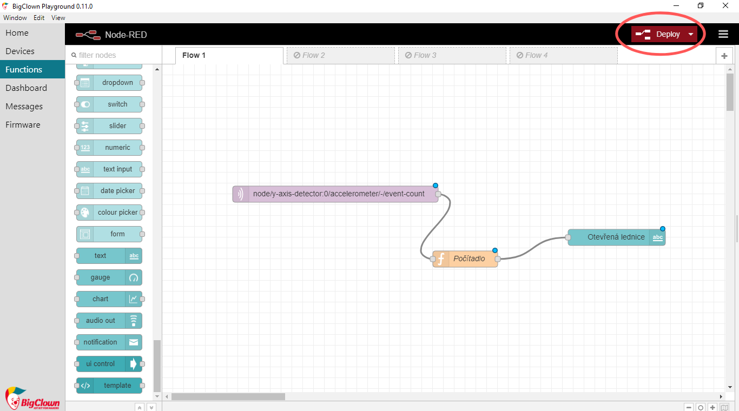Click the canvas horizontal scrollbar thumb
739x411 pixels.
pyautogui.click(x=228, y=396)
